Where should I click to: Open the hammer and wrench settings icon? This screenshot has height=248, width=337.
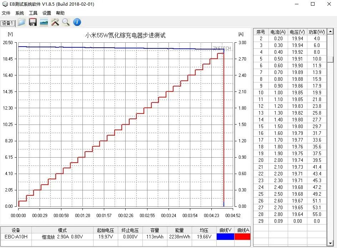coord(55,22)
